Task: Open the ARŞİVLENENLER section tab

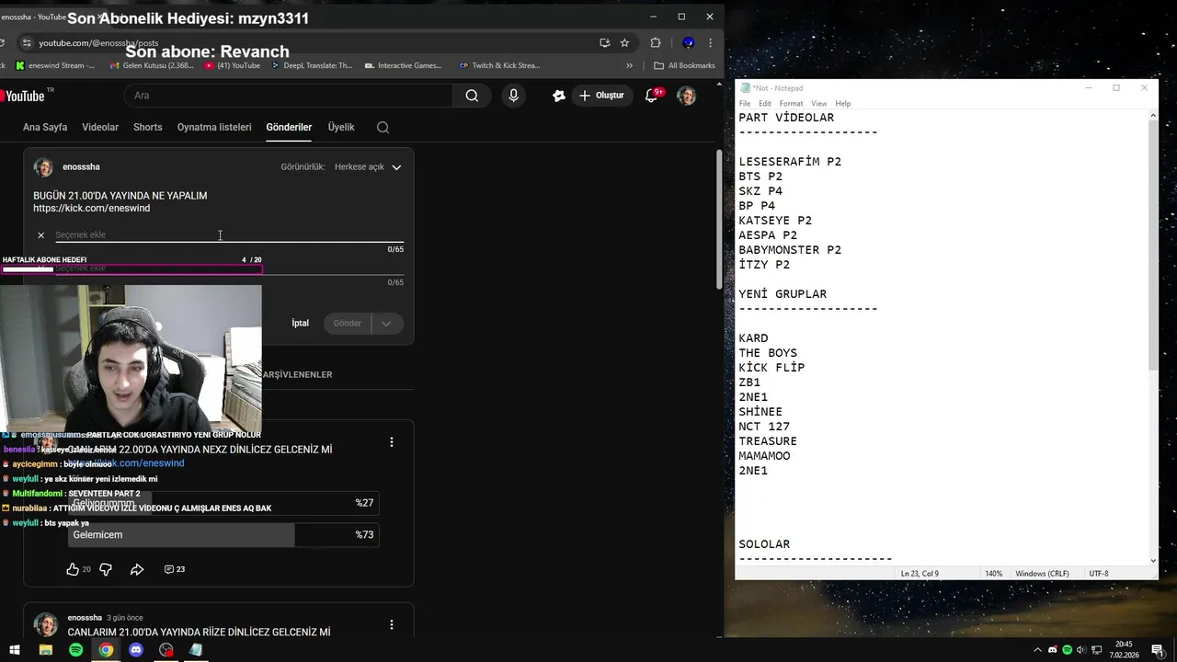Action: click(x=297, y=374)
